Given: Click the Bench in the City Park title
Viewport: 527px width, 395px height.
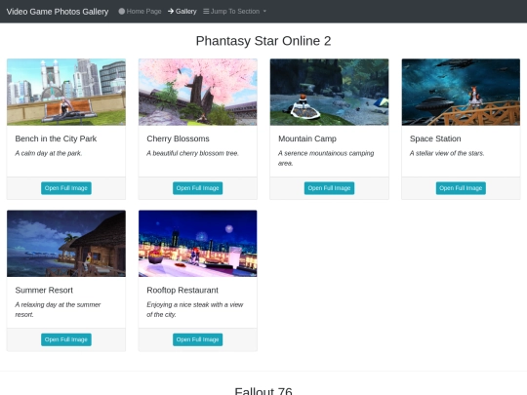Looking at the screenshot, I should pyautogui.click(x=56, y=138).
